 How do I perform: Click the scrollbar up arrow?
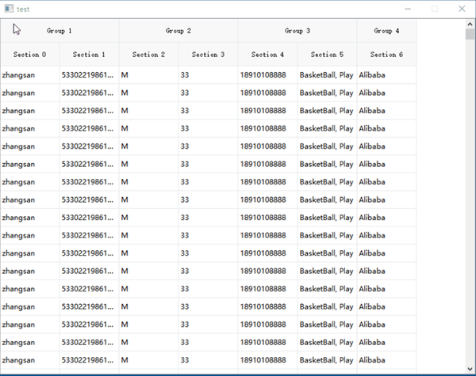coord(470,24)
